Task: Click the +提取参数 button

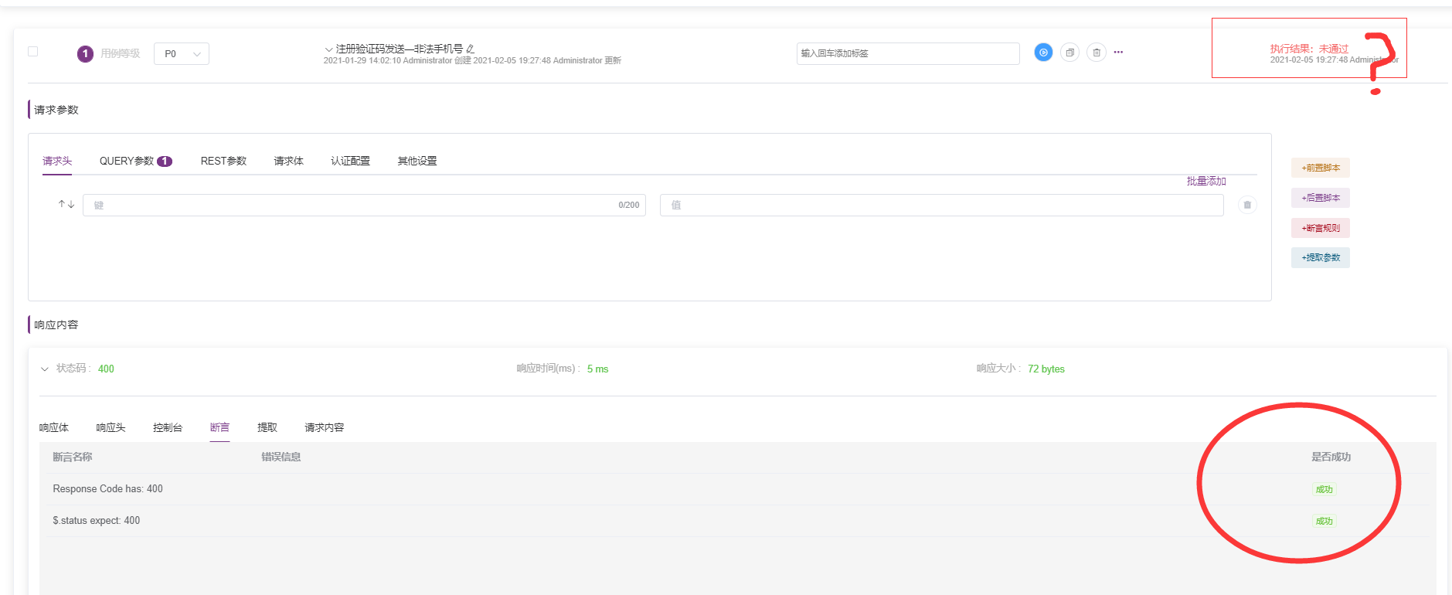Action: pos(1321,257)
